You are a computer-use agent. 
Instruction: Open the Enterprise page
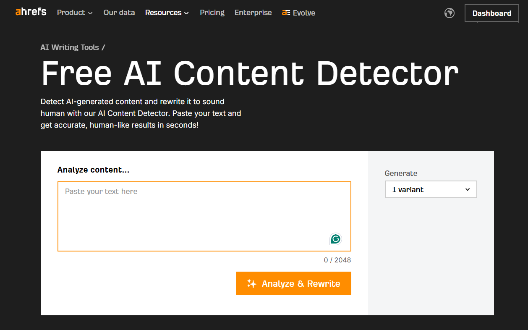coord(253,13)
